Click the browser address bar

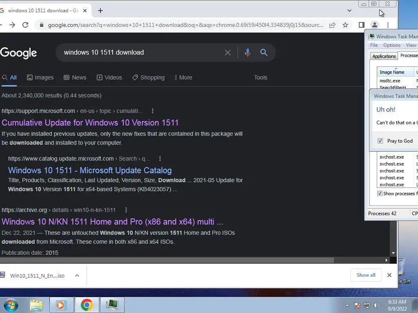(185, 25)
